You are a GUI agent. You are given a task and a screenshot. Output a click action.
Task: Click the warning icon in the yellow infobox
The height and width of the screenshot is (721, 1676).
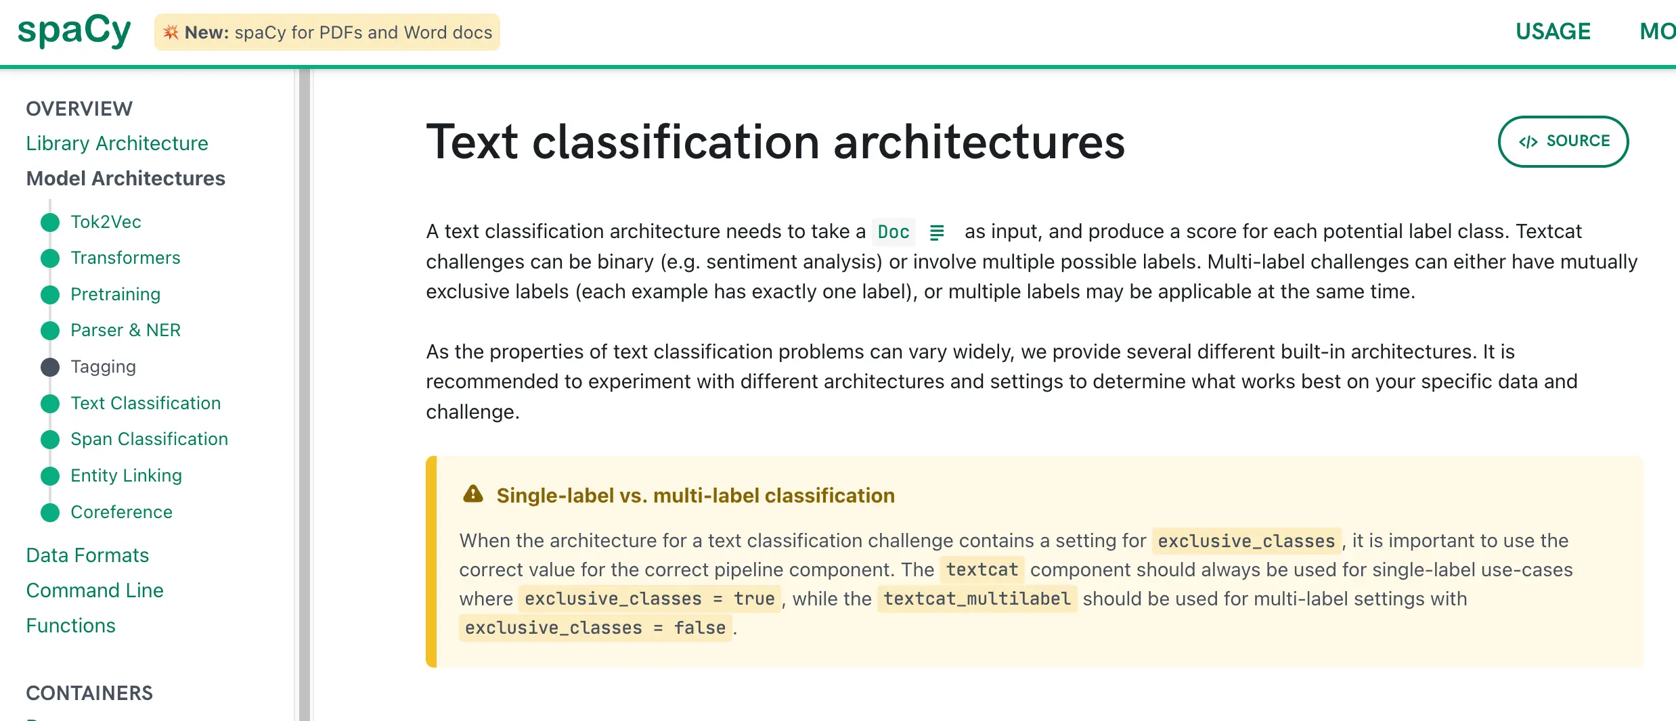point(472,494)
